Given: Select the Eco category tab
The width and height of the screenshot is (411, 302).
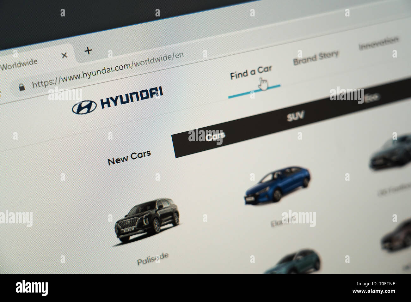Looking at the screenshot, I should click(x=371, y=98).
